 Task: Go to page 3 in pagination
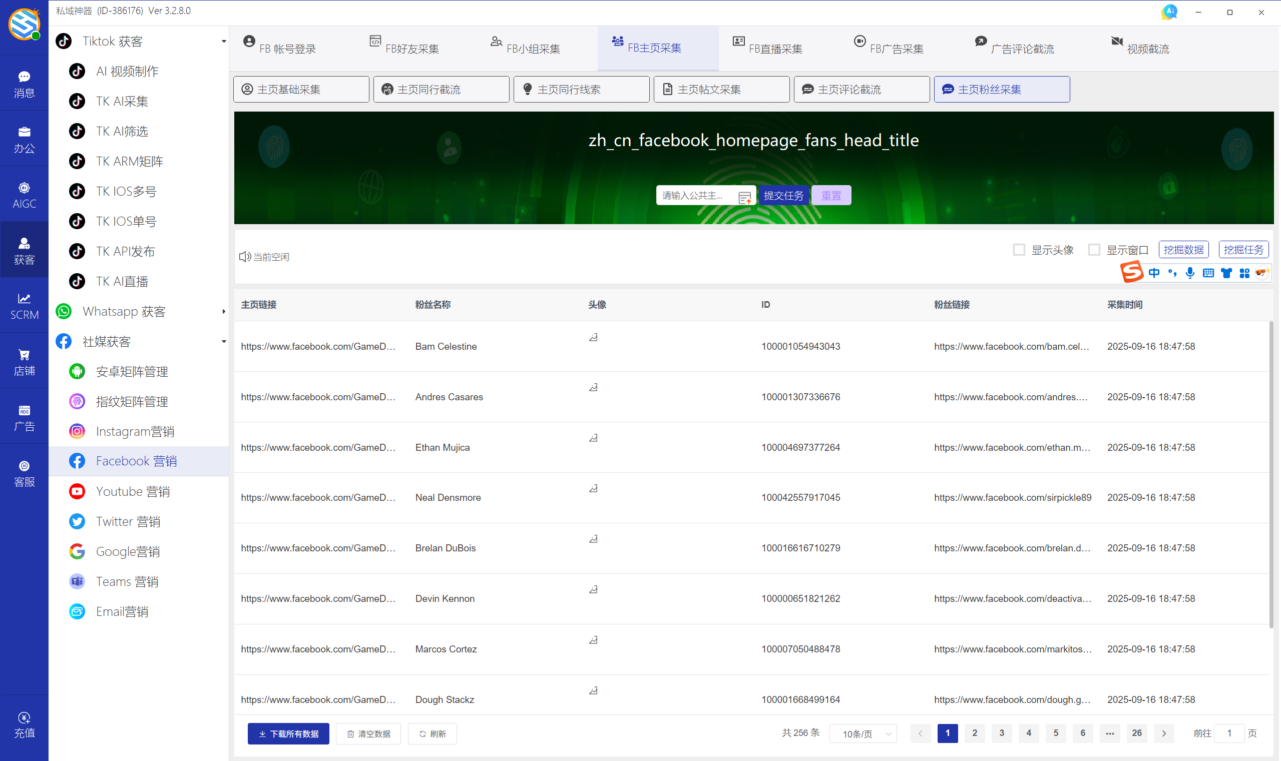pyautogui.click(x=1001, y=733)
